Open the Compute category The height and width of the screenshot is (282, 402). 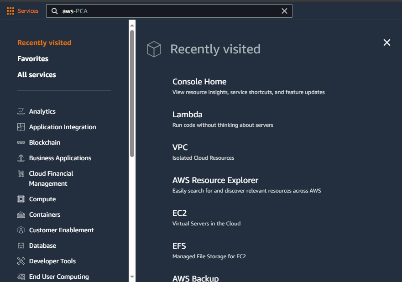coord(42,199)
